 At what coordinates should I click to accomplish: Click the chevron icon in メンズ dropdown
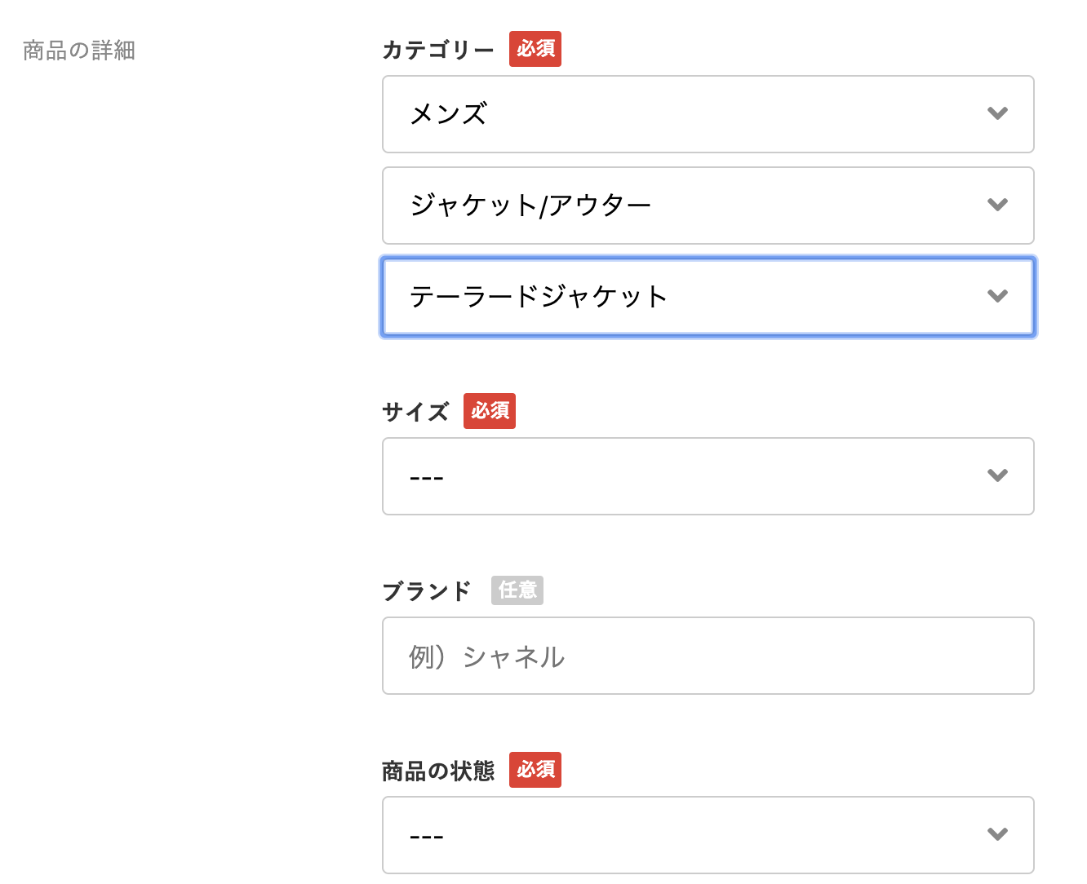(997, 113)
